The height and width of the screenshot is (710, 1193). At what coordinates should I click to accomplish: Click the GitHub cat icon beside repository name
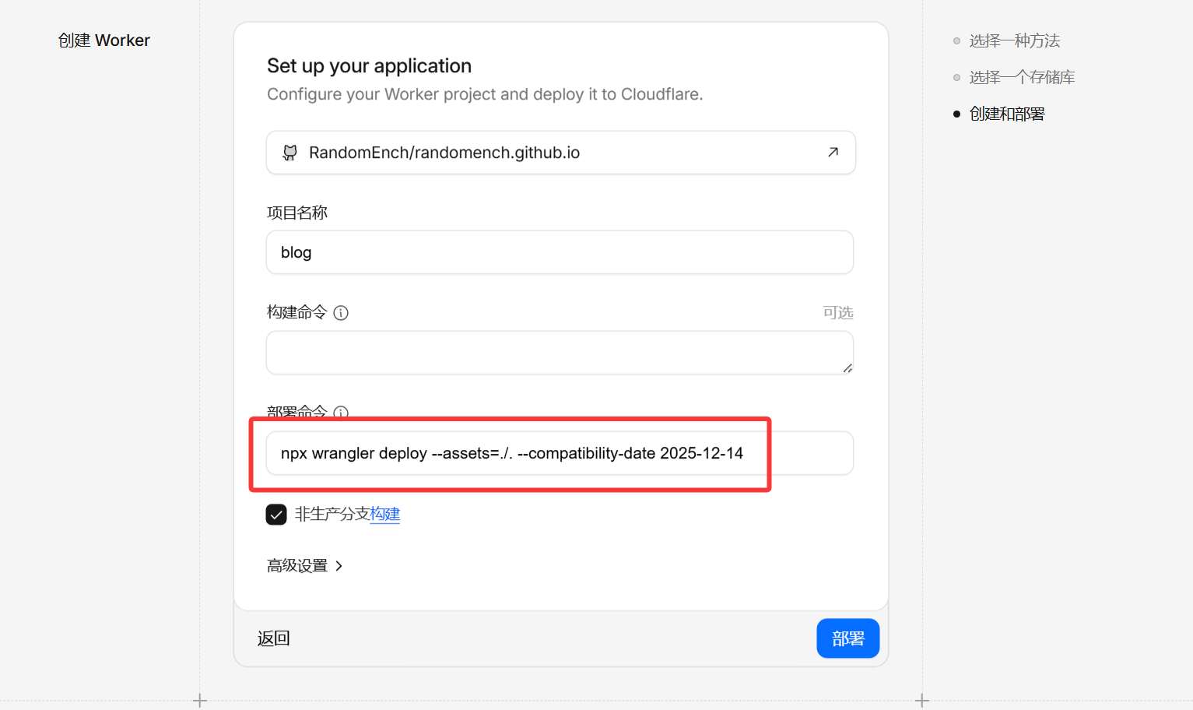pos(289,153)
